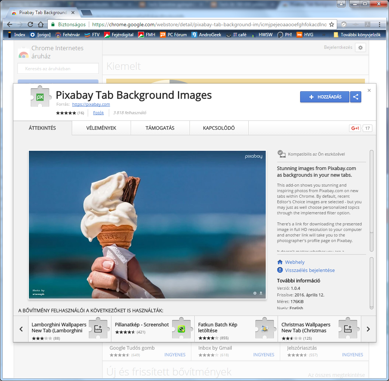Screen dimensions: 389x381
Task: Click the G+1 button
Action: click(355, 128)
